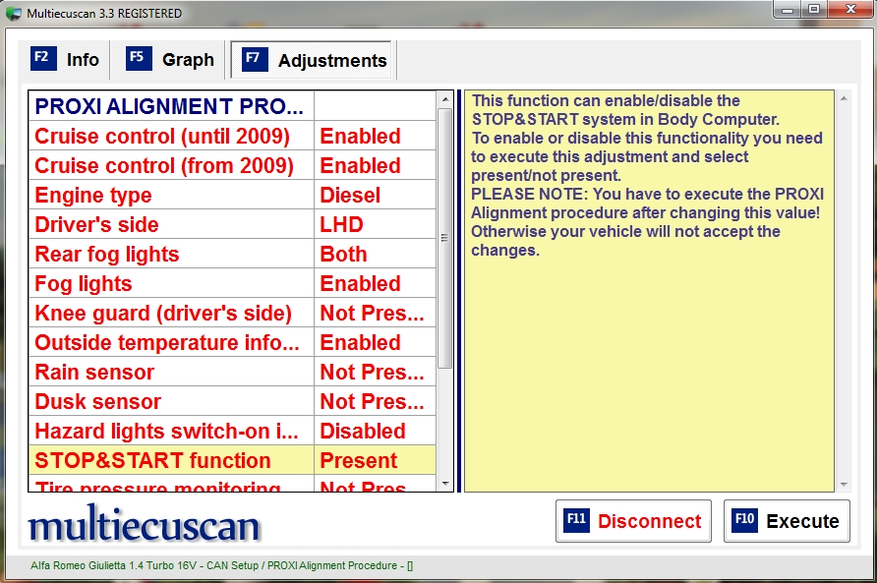This screenshot has width=877, height=583.
Task: Click the description panel scroll down arrow
Action: (844, 485)
